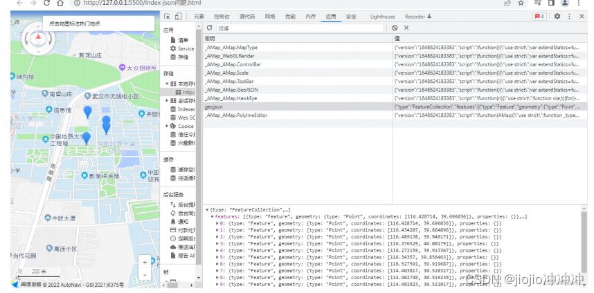The width and height of the screenshot is (594, 293).
Task: Click the blue marker below 武汉市无线电小区 label
Action: coord(87,112)
